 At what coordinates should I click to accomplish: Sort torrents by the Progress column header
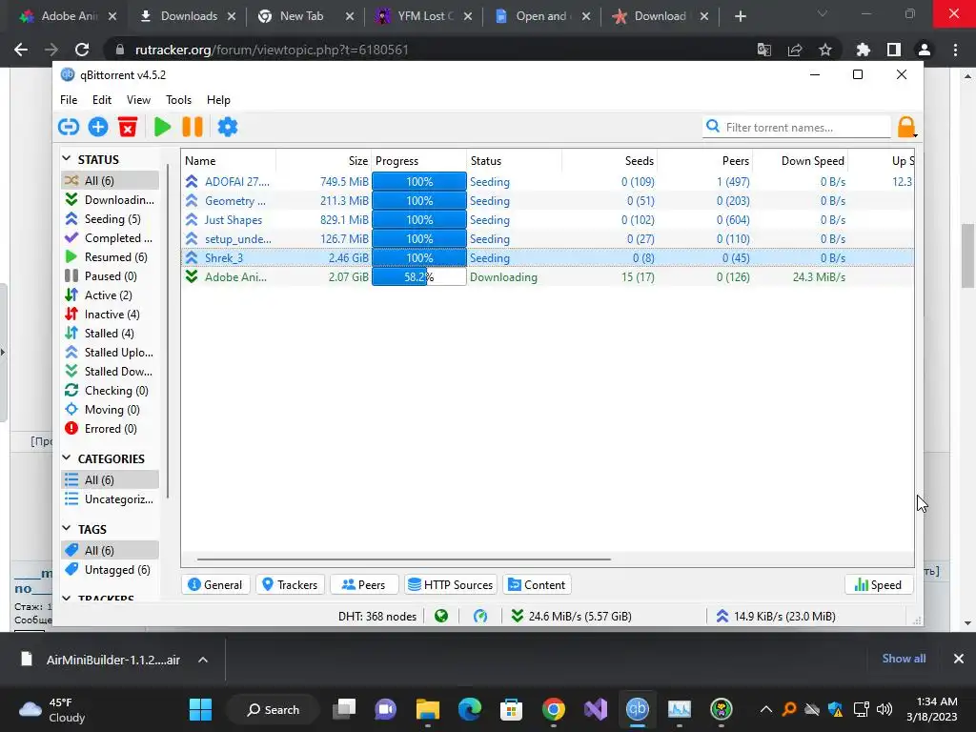[419, 160]
